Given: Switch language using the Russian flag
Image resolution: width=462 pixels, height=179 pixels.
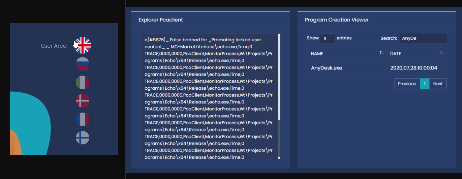Looking at the screenshot, I should 83,64.
